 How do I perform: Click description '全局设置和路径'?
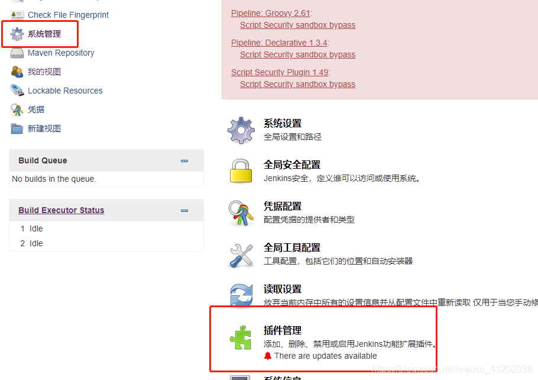pyautogui.click(x=293, y=137)
